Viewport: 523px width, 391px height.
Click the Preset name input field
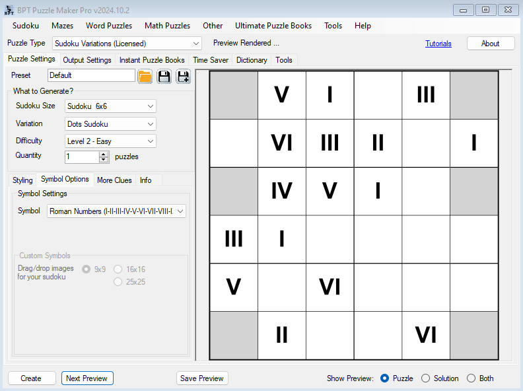point(91,76)
